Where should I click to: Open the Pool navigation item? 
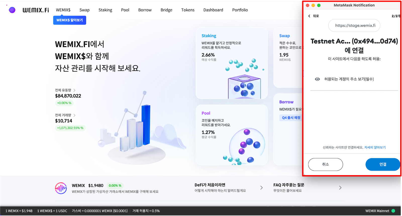[x=125, y=10]
